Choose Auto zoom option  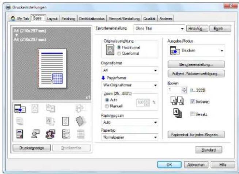click(x=111, y=100)
